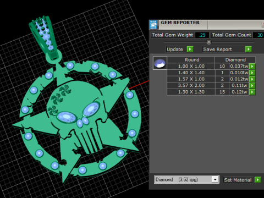
Task: Open the Diamond material dropdown
Action: tap(215, 179)
